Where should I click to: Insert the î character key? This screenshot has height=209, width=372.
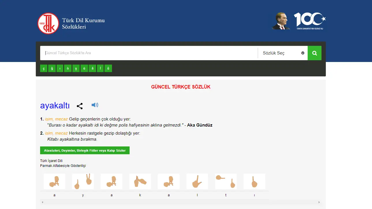pos(100,68)
